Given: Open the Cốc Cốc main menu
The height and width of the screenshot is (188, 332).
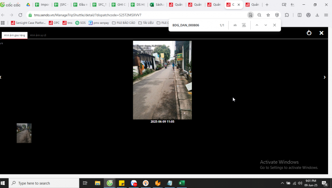Looking at the screenshot, I should [x=326, y=15].
